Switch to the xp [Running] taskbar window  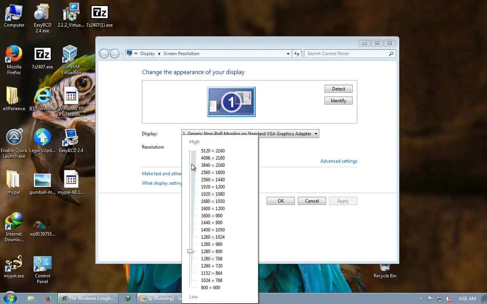point(160,298)
